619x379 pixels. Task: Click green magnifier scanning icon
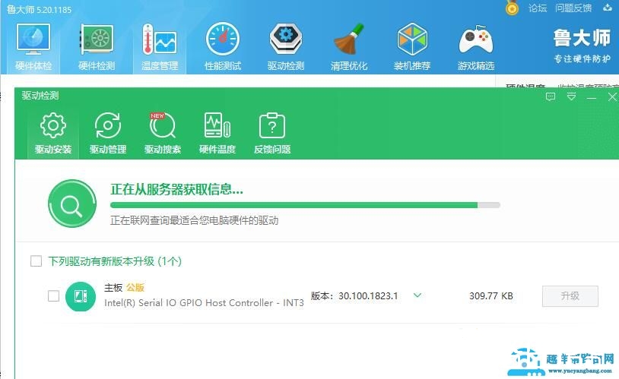71,204
